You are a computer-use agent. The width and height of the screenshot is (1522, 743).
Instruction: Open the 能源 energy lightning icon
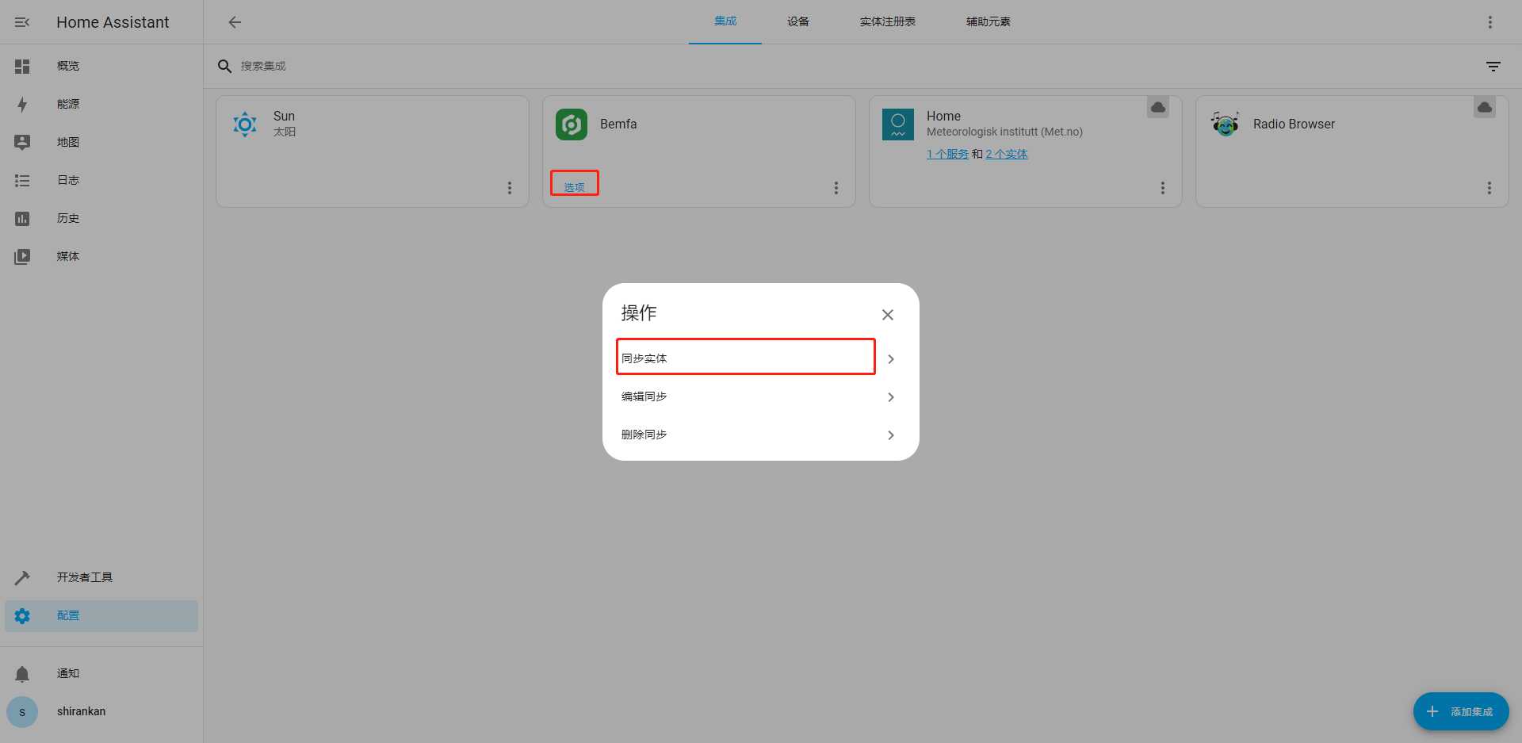coord(22,105)
